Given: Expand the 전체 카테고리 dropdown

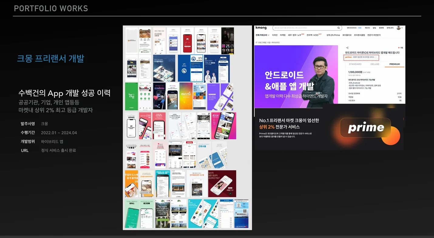Looking at the screenshot, I should point(263,35).
